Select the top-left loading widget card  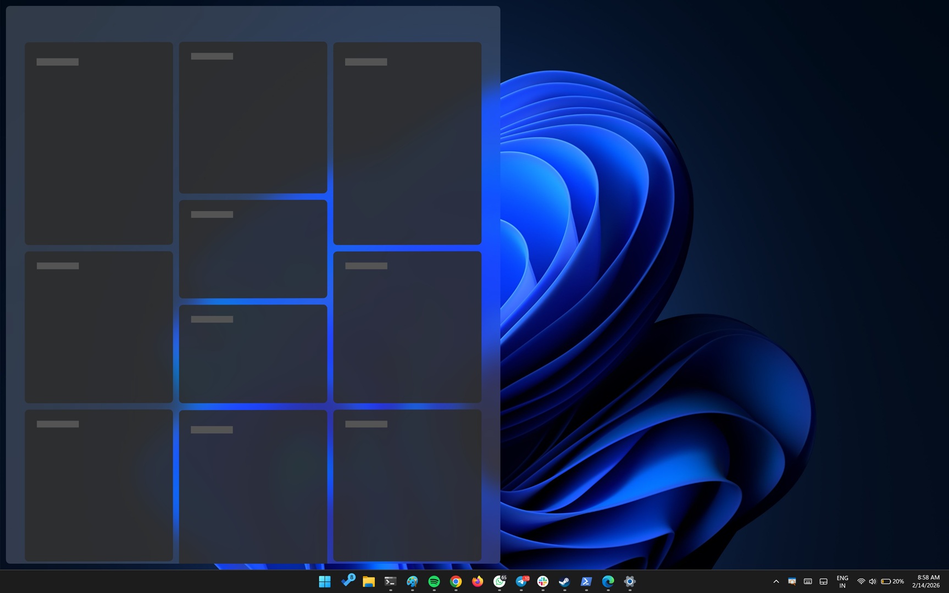coord(99,143)
